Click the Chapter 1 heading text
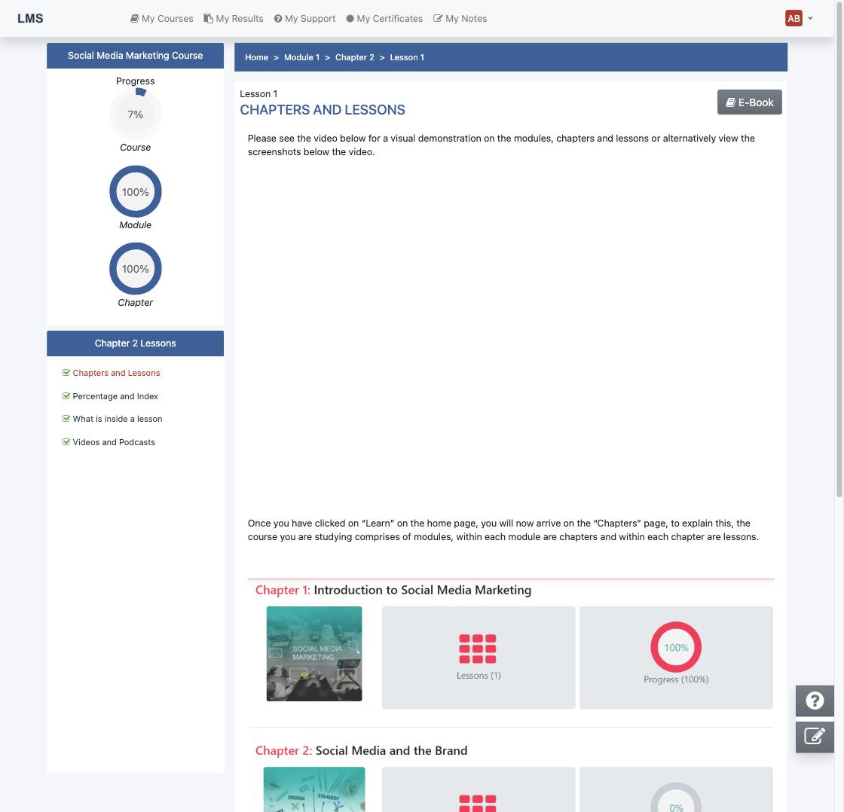The height and width of the screenshot is (812, 844). pyautogui.click(x=393, y=590)
